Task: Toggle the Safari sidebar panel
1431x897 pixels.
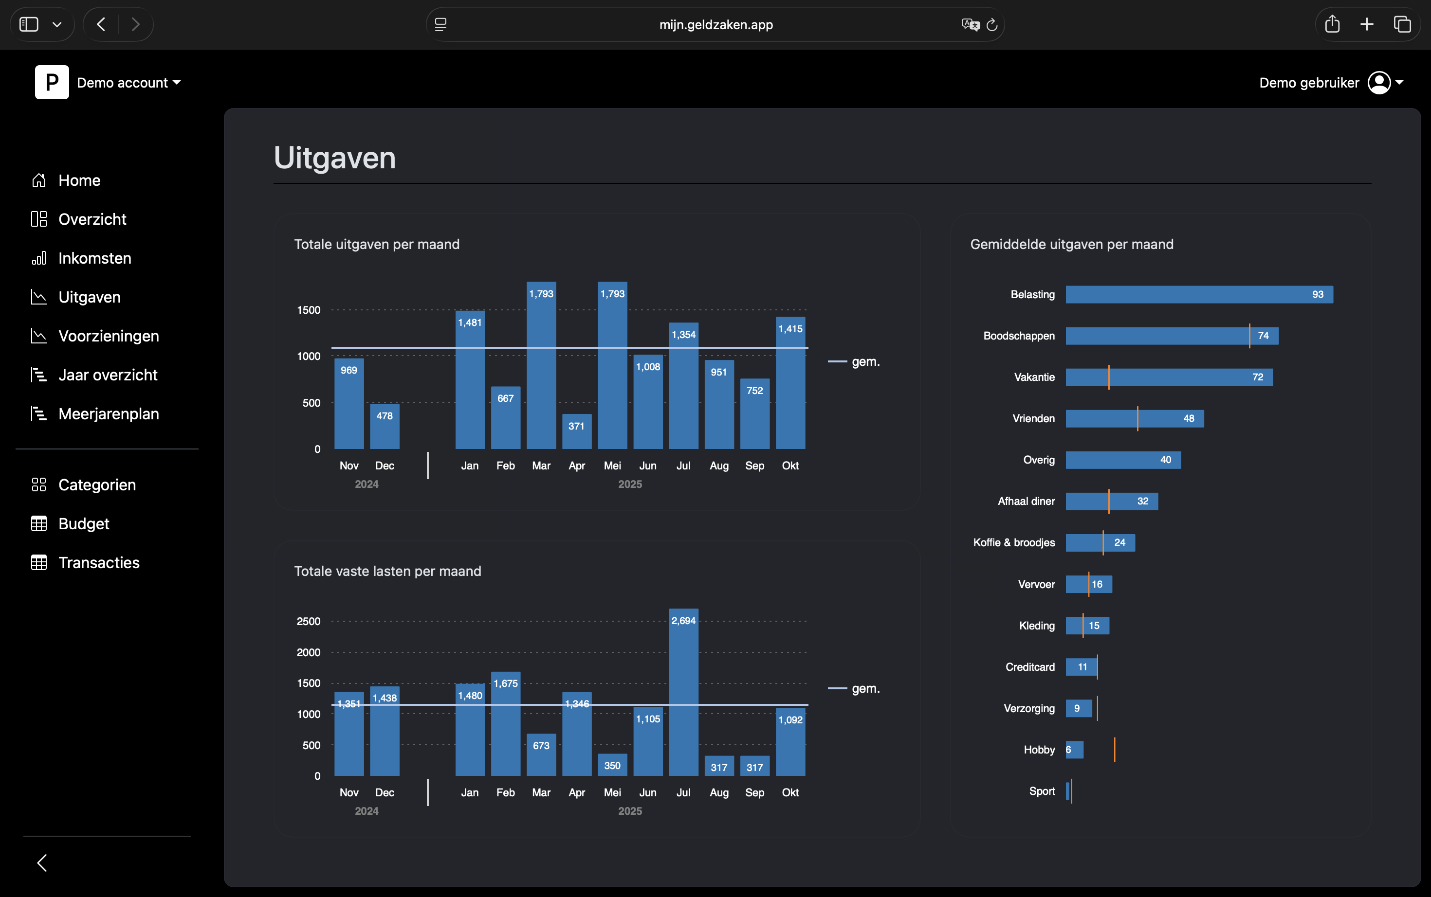Action: [x=29, y=24]
